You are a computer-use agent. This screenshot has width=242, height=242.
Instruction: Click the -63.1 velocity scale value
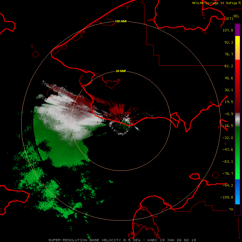(228, 162)
